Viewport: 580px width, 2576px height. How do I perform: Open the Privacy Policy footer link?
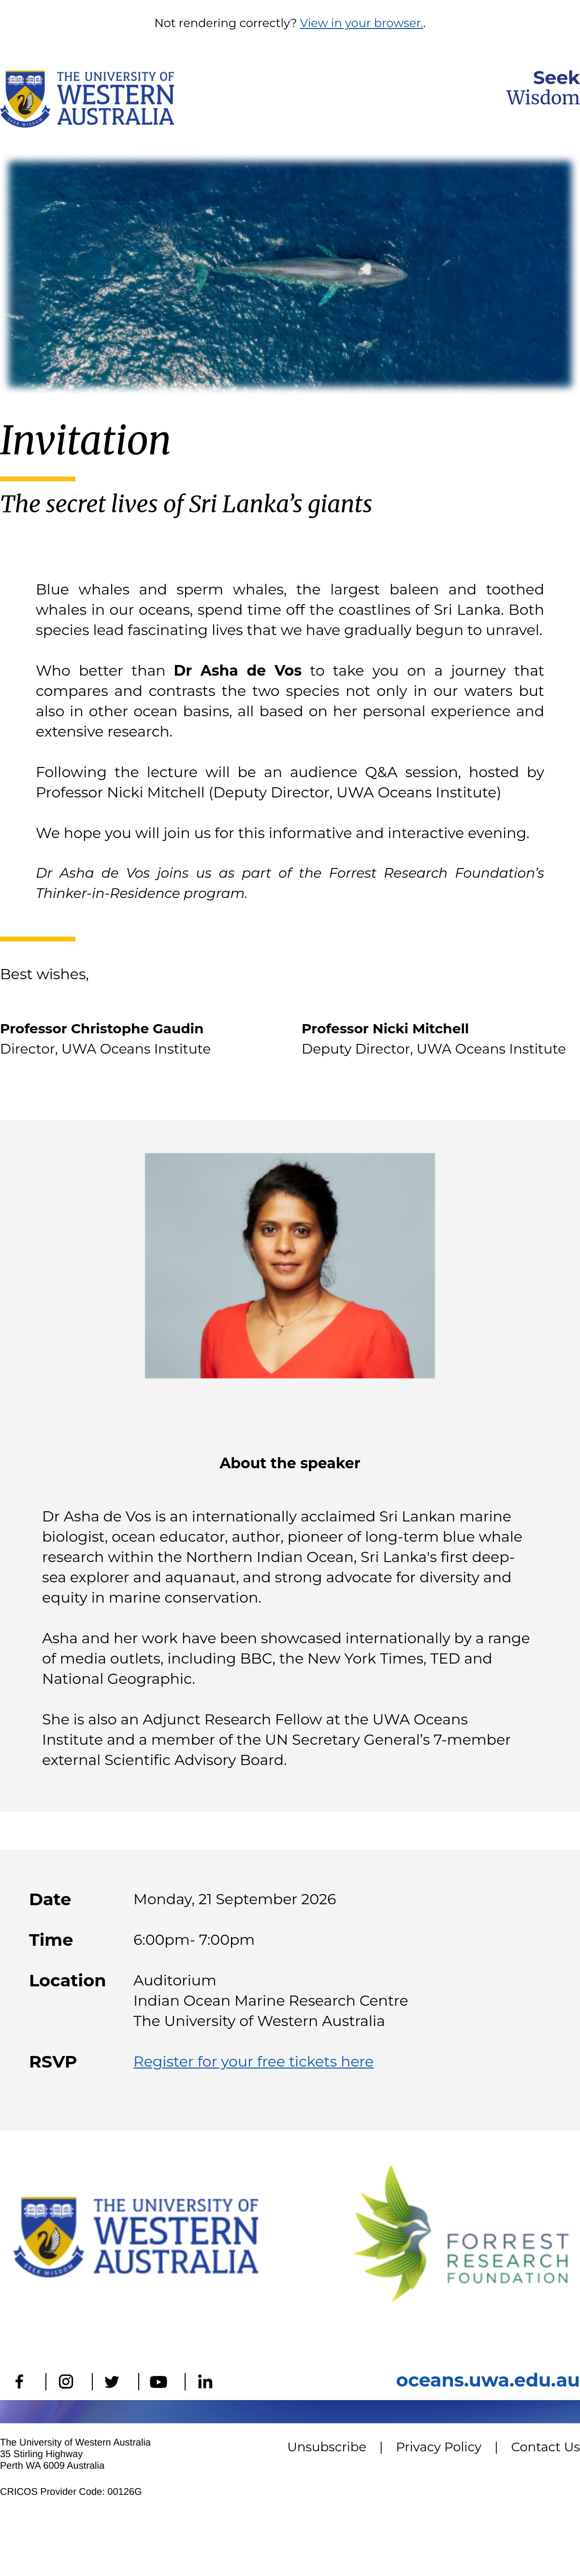(439, 2446)
